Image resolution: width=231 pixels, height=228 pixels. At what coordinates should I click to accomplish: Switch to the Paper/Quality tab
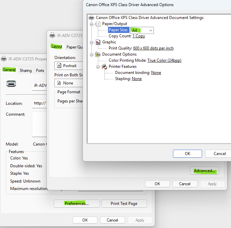[x=74, y=47]
